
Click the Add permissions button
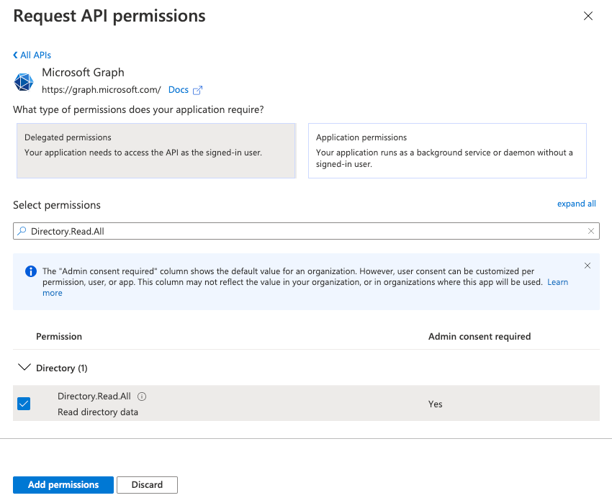click(63, 484)
